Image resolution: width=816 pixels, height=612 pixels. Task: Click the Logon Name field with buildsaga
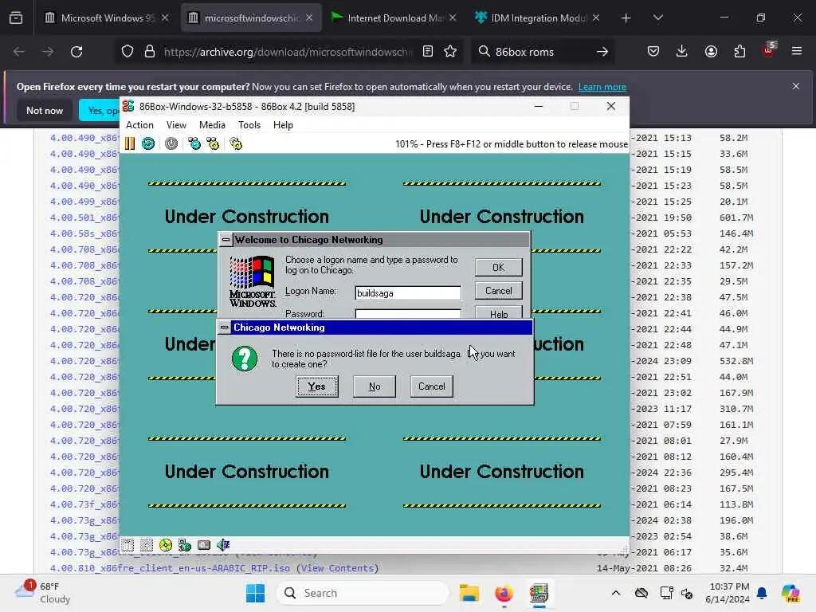tap(408, 293)
